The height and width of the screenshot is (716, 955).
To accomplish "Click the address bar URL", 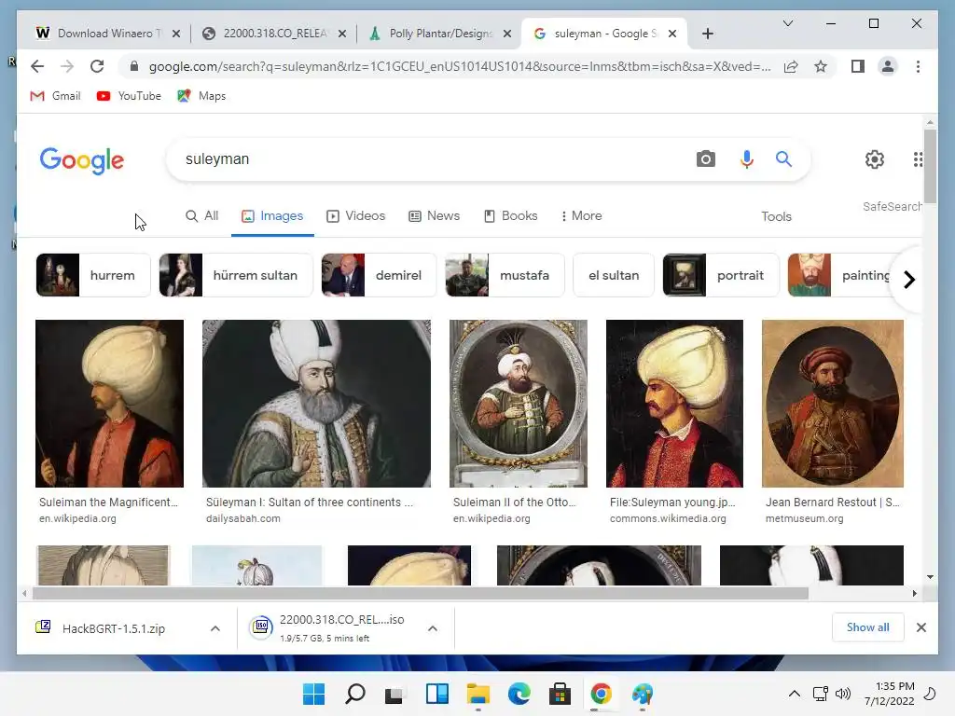I will coord(460,66).
